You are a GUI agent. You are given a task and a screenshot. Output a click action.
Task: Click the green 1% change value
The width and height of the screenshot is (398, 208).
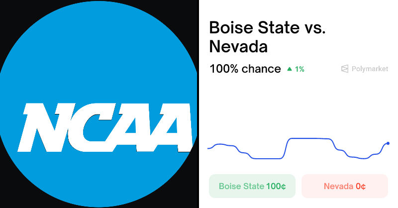(x=299, y=69)
